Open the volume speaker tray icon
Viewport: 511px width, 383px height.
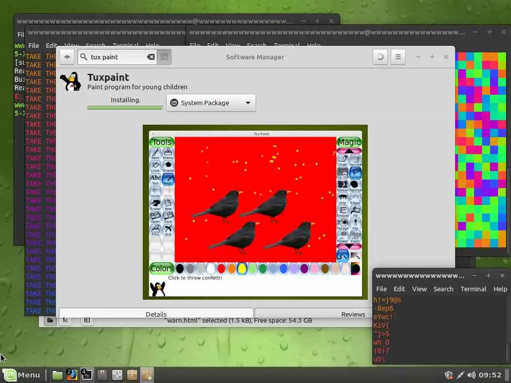471,375
